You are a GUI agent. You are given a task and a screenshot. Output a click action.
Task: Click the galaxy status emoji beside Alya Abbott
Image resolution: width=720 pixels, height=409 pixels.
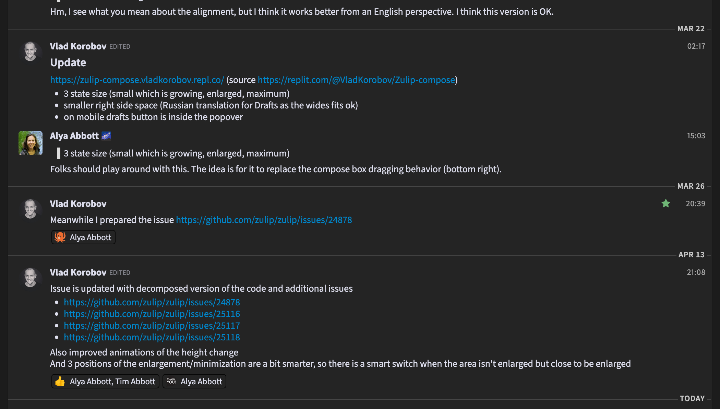106,136
